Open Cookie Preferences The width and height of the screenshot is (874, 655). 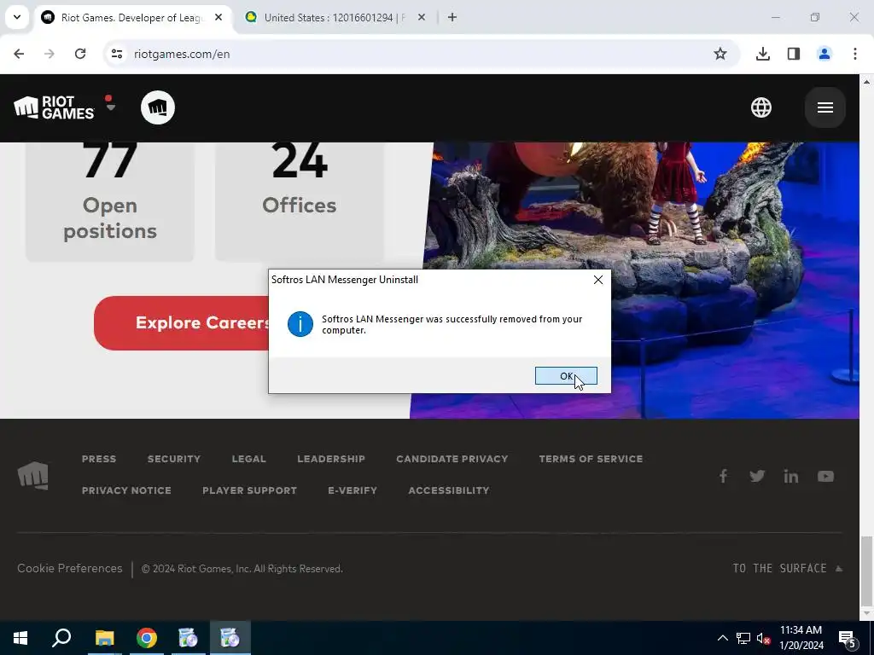(70, 568)
